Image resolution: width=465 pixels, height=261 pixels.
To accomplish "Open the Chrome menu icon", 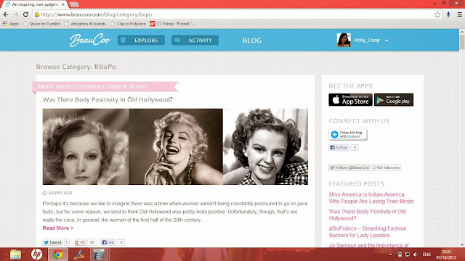I will tap(459, 14).
